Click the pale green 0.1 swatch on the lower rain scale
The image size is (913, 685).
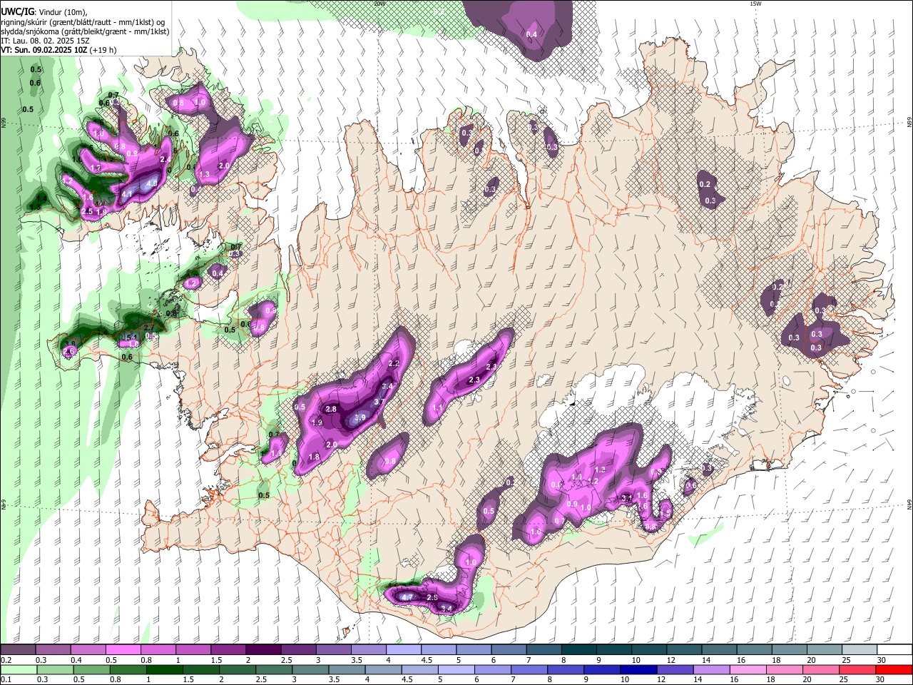[19, 669]
